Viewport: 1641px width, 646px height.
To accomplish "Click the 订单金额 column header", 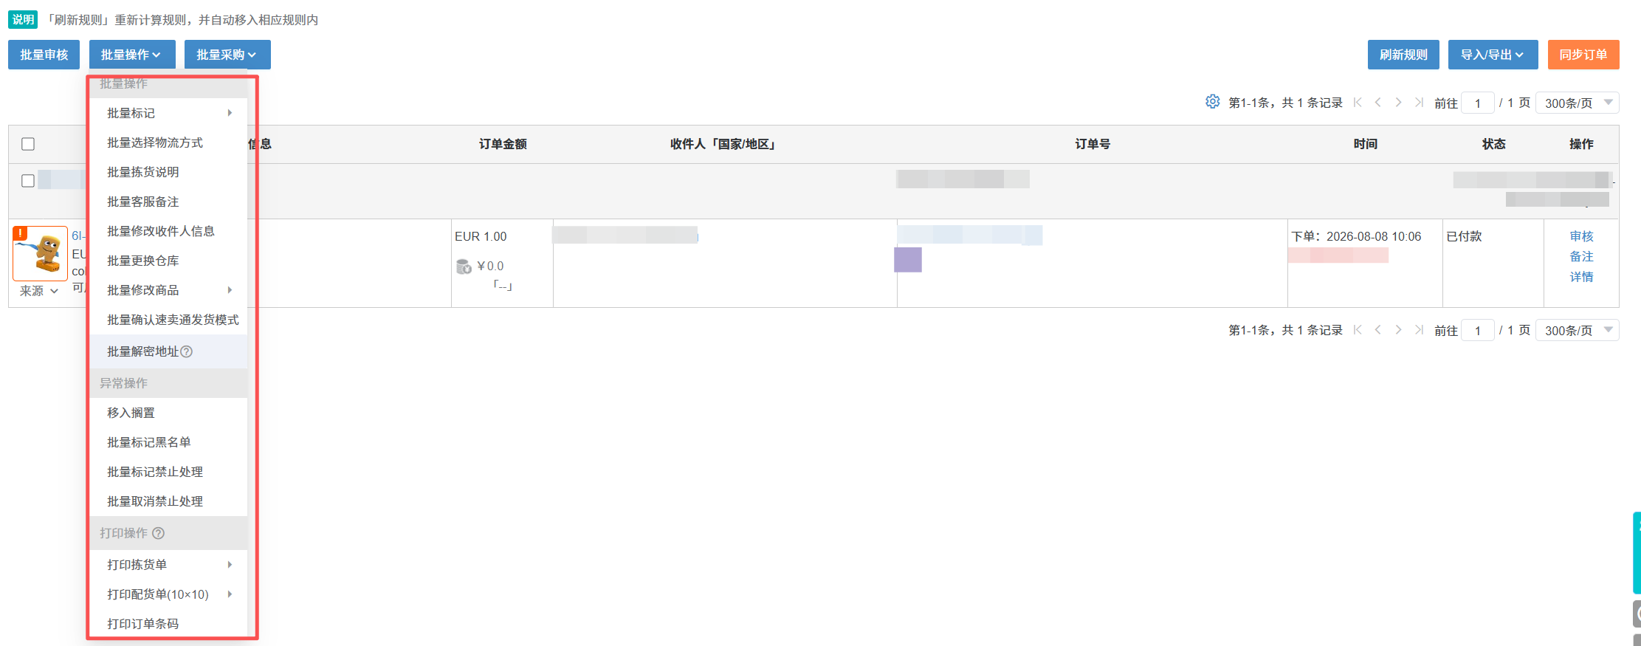I will point(503,144).
